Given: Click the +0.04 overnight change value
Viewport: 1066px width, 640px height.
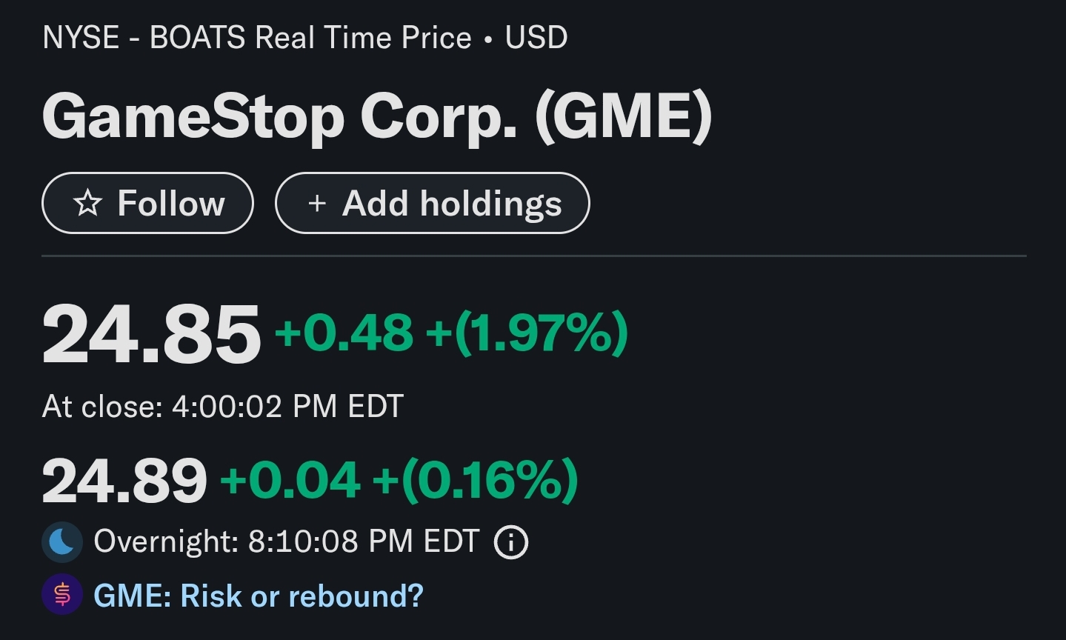Looking at the screenshot, I should pos(290,480).
